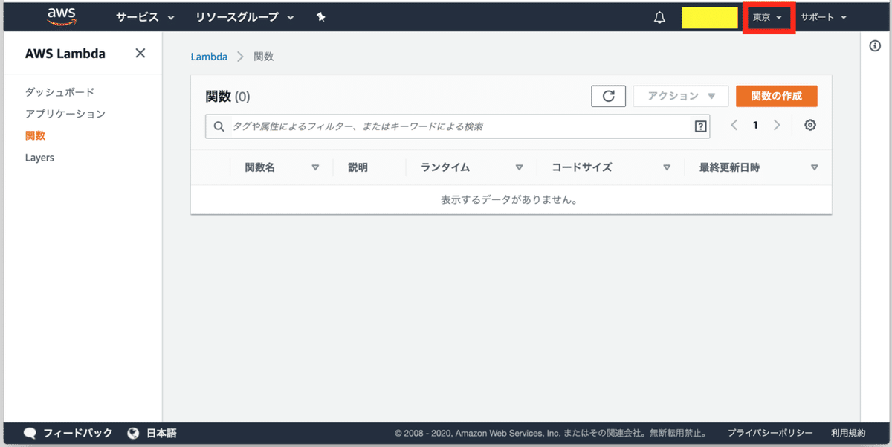
Task: Open the 東京 region dropdown
Action: 768,16
